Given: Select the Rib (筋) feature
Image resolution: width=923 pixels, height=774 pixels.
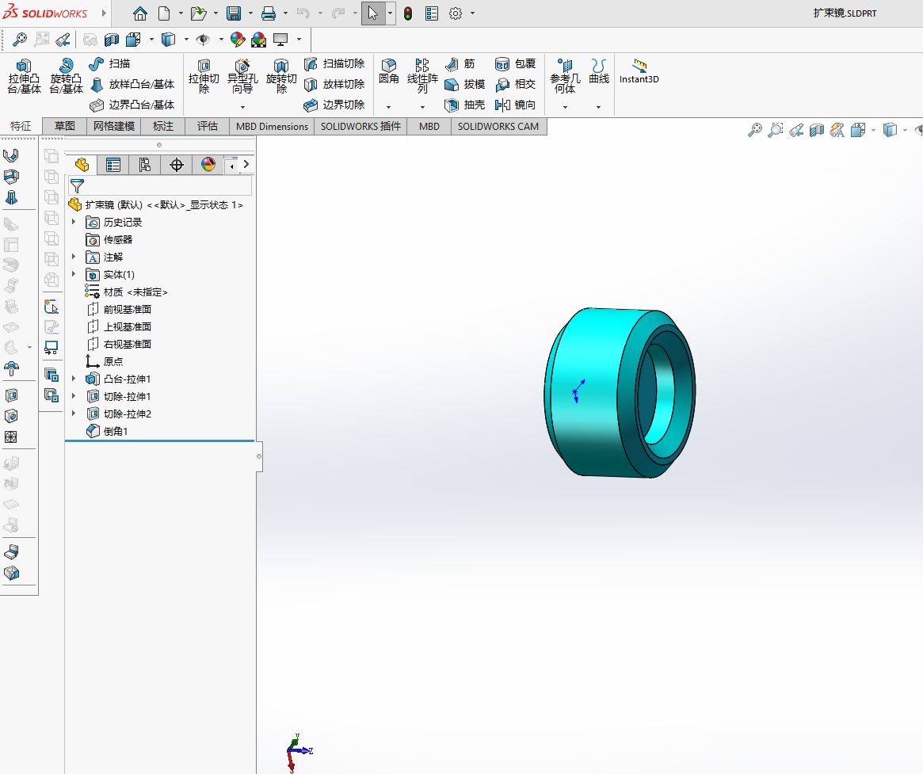Looking at the screenshot, I should point(460,63).
